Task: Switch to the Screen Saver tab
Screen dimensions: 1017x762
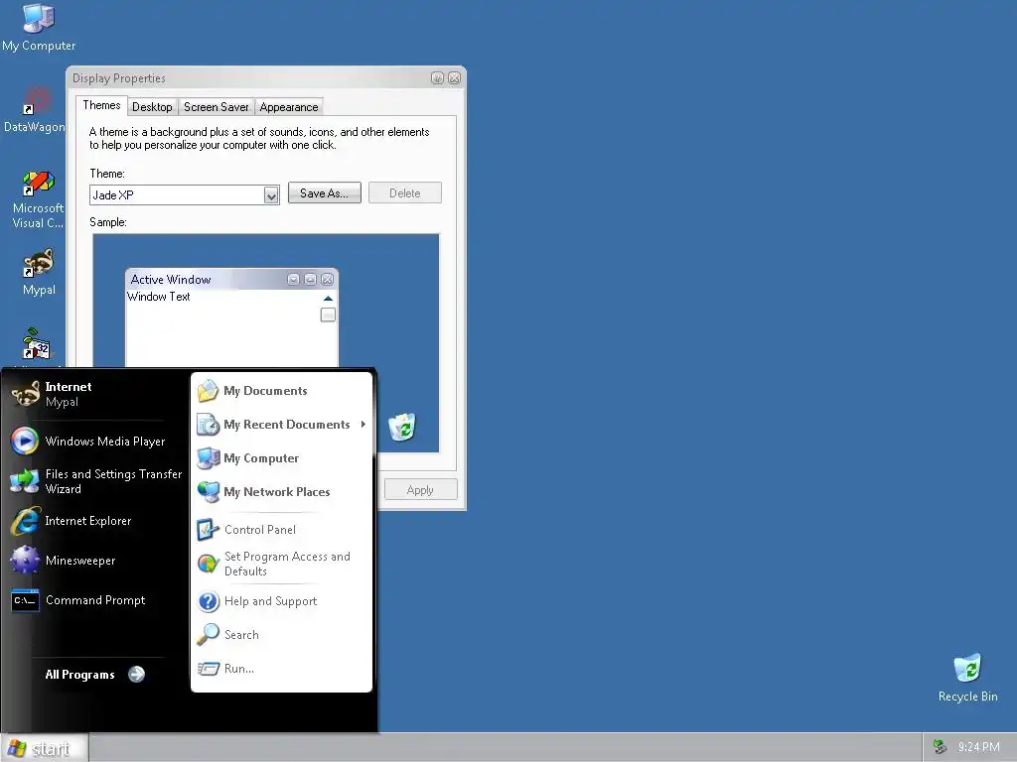Action: click(216, 107)
